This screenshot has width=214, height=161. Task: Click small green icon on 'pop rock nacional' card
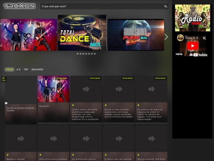pyautogui.click(x=106, y=155)
